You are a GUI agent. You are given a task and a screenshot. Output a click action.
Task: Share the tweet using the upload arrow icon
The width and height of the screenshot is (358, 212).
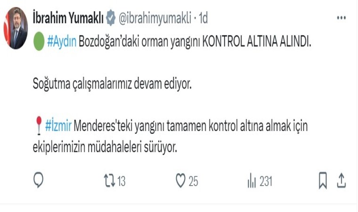tap(342, 180)
